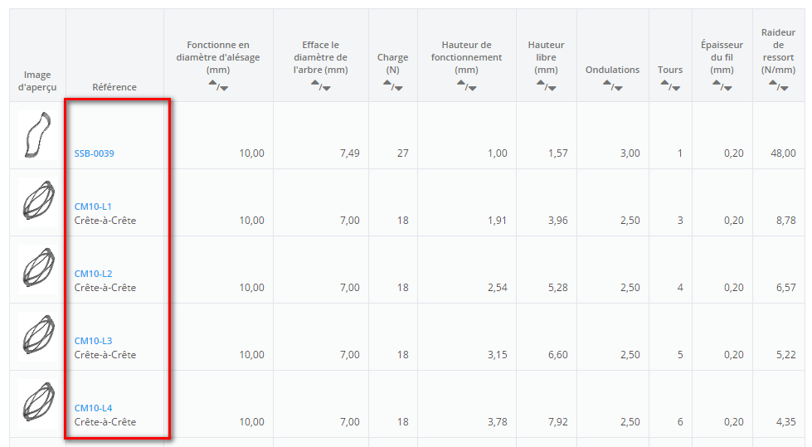
Task: Sort ascending by Charge (N) arrow
Action: 387,83
